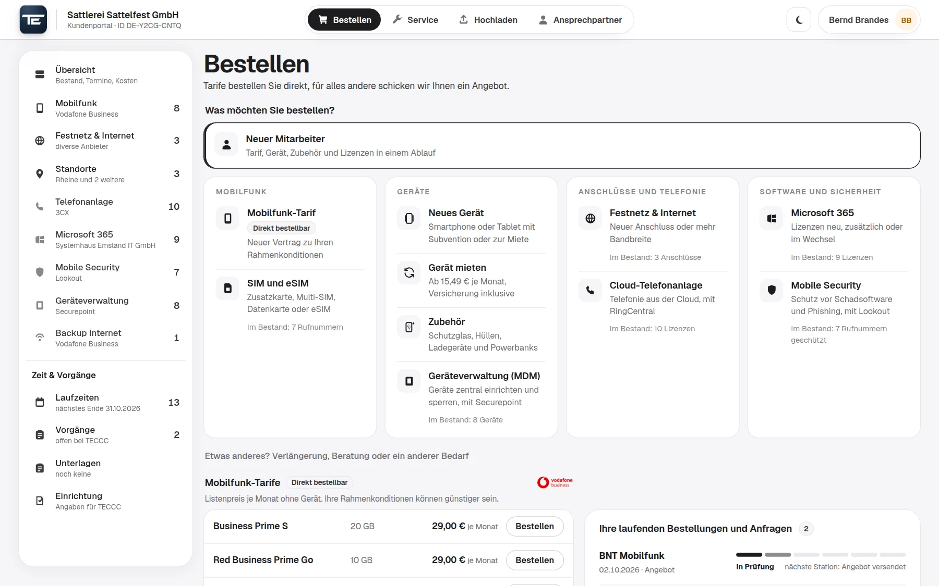
Task: Click the Backup Internet wifi icon
Action: [40, 338]
